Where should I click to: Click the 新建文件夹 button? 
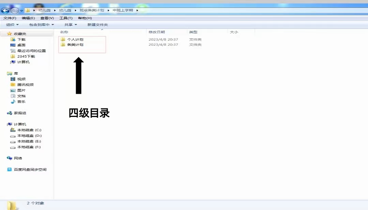click(97, 25)
